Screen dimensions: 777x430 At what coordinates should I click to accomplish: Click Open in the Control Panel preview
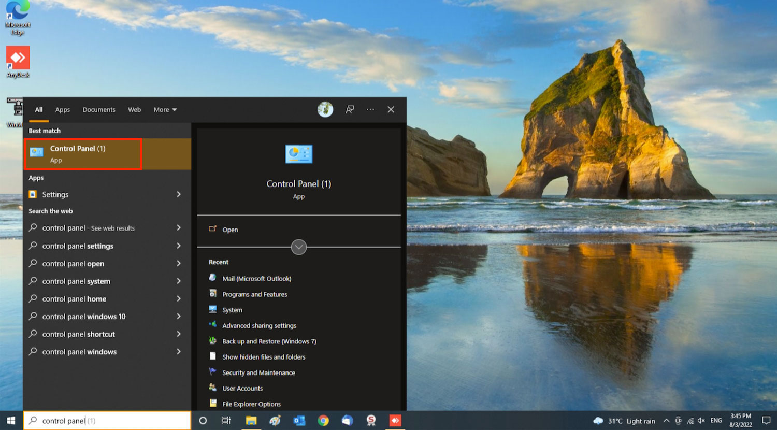pyautogui.click(x=230, y=230)
